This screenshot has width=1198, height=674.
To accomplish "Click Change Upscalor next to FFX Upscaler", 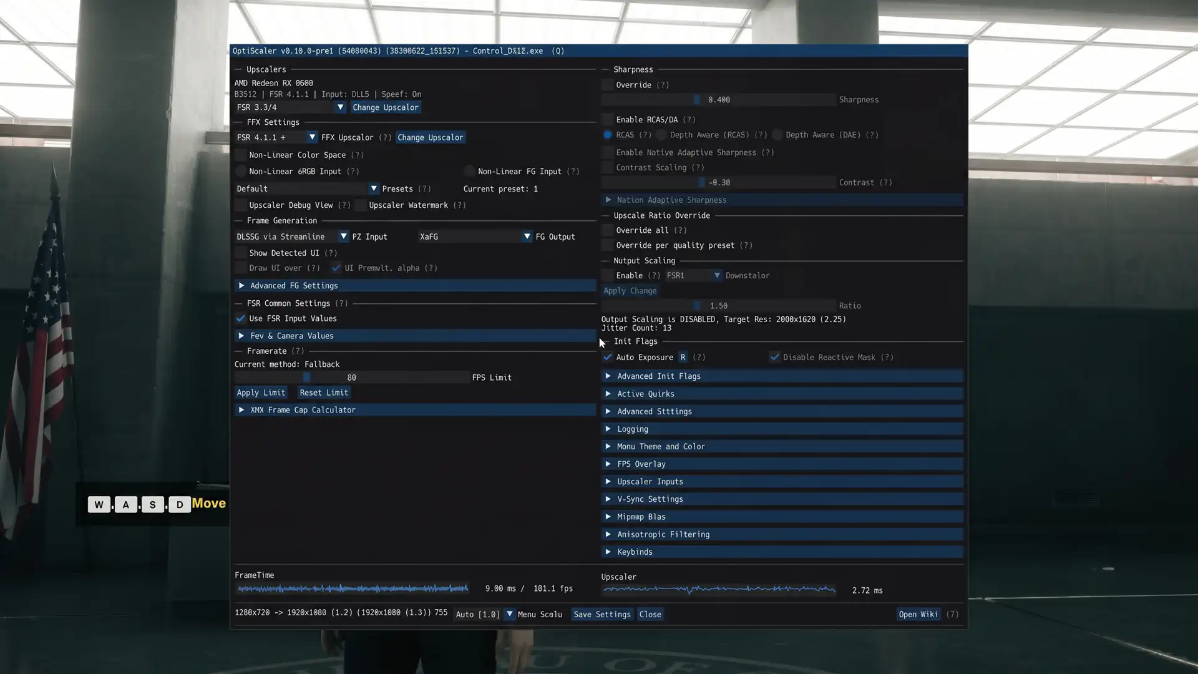I will coord(431,137).
